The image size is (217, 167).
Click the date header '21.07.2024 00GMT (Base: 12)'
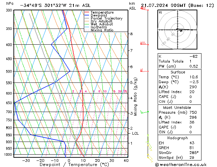pyautogui.click(x=177, y=5)
